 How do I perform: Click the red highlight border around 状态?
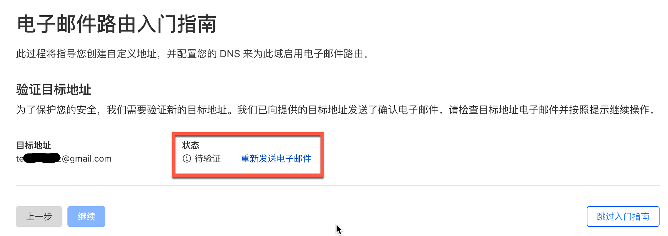coord(248,134)
